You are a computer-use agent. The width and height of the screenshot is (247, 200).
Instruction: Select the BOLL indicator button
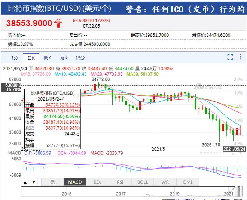[143, 182]
